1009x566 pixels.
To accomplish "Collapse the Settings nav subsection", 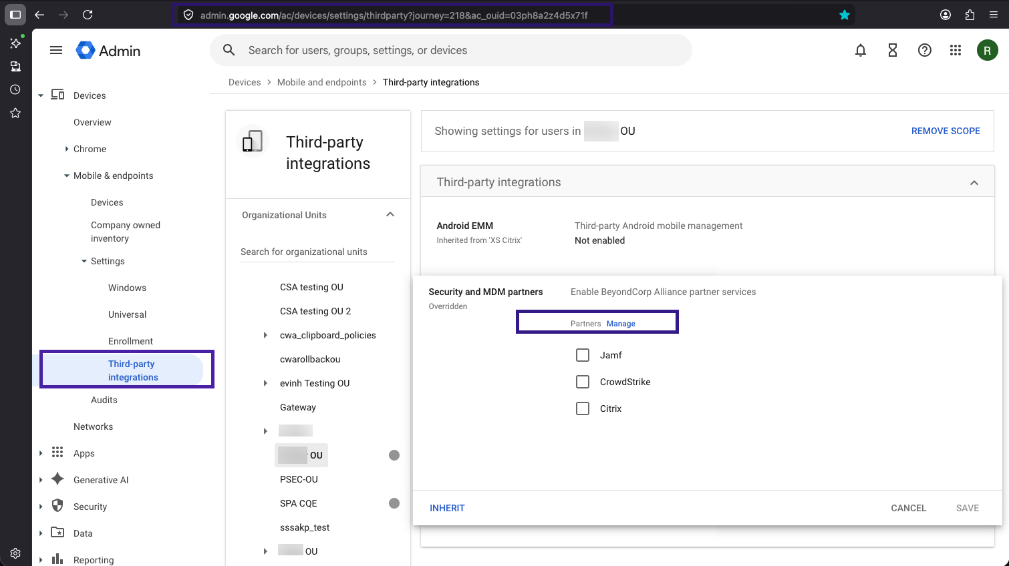I will coord(84,261).
